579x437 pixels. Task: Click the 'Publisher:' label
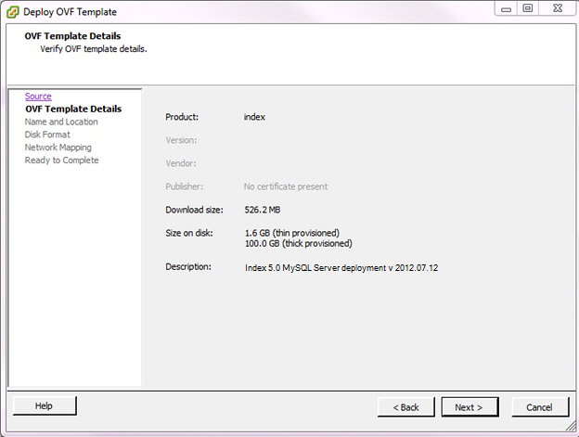point(184,186)
